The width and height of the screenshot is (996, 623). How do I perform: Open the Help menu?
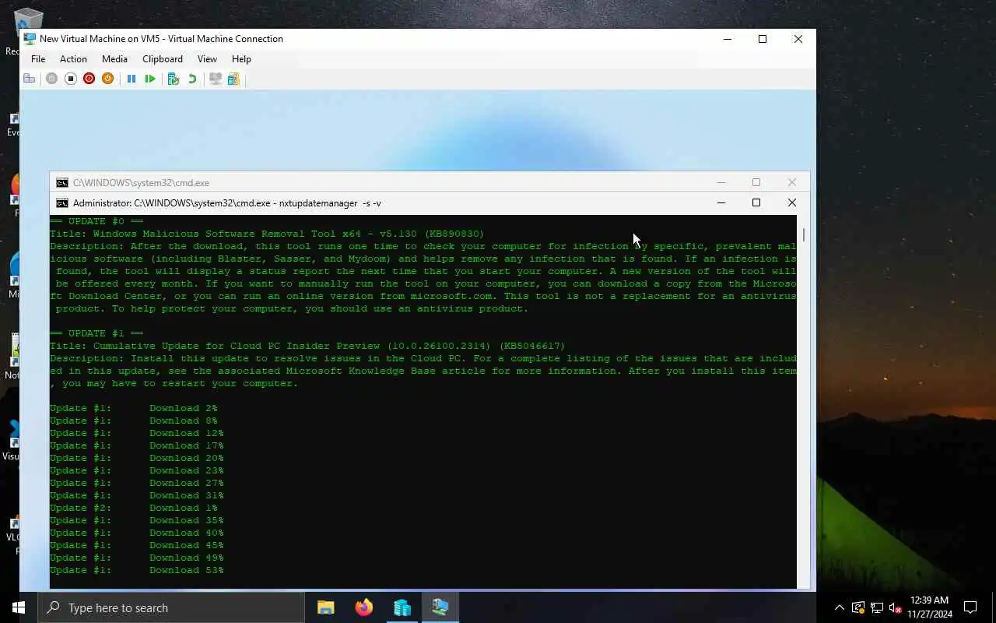(x=241, y=59)
